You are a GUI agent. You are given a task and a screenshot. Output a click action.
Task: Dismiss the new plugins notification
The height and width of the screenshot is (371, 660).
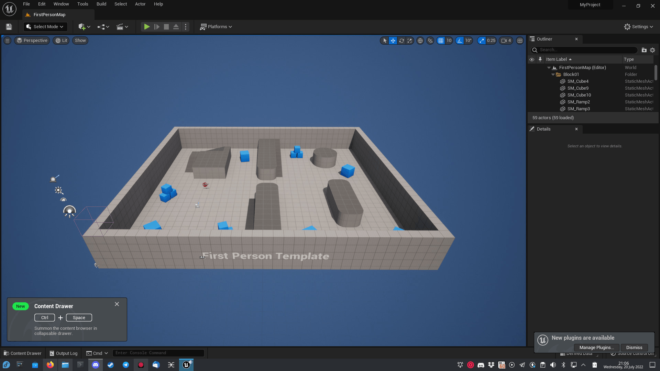[x=634, y=348]
